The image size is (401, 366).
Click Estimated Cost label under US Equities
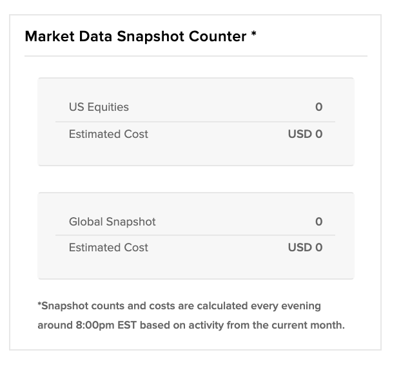[x=108, y=134]
